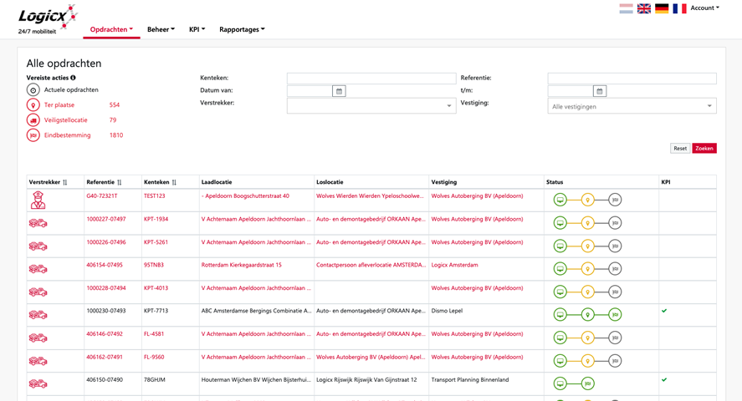Viewport: 742px width, 401px height.
Task: Select the French flag language
Action: 679,8
